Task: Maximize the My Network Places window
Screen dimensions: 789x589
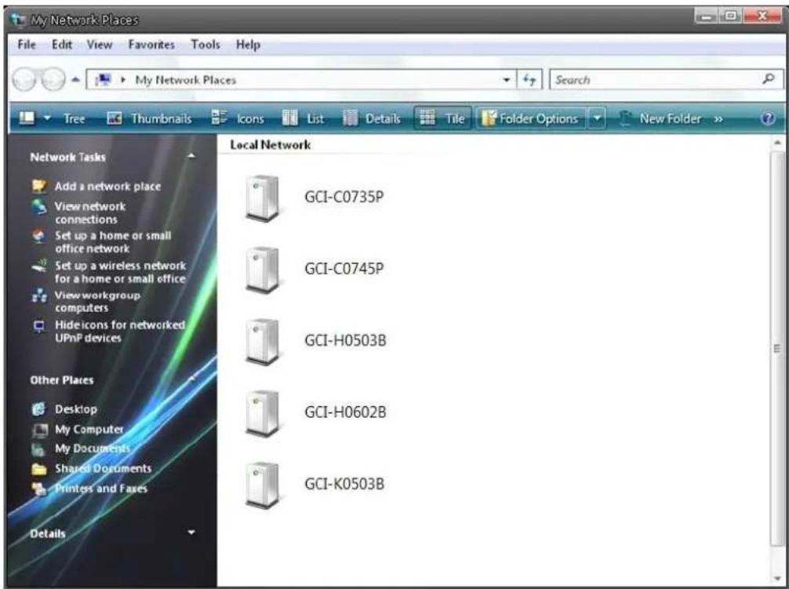Action: pyautogui.click(x=731, y=16)
